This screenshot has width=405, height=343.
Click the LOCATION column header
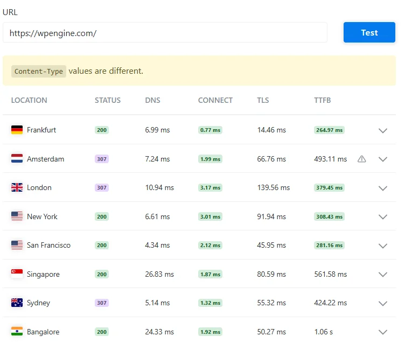tap(29, 100)
